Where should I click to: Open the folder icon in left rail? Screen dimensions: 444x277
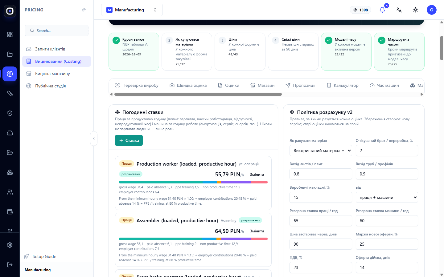10,153
